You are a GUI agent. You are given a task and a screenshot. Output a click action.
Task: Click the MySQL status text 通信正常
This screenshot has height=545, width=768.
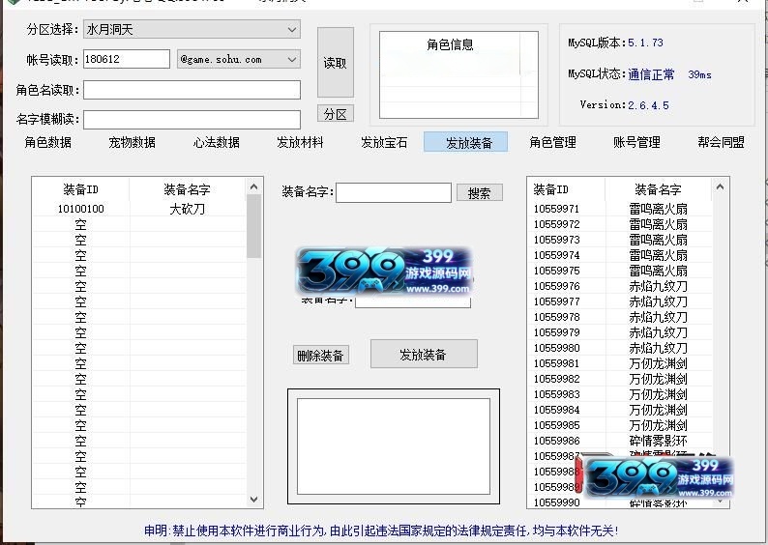(651, 74)
